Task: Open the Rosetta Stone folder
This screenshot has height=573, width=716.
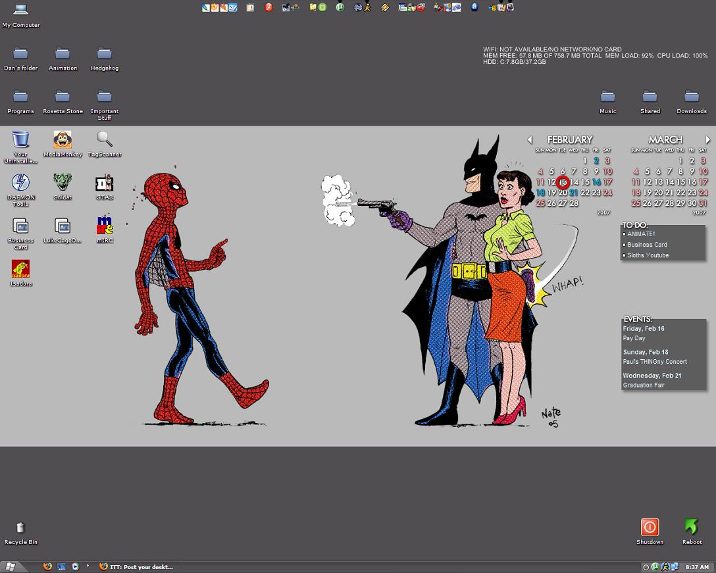Action: [63, 102]
